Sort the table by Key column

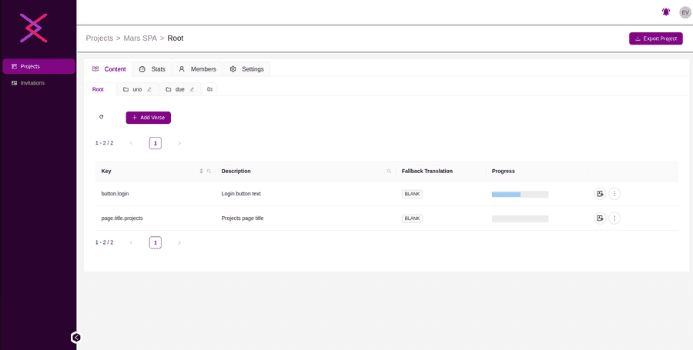201,171
